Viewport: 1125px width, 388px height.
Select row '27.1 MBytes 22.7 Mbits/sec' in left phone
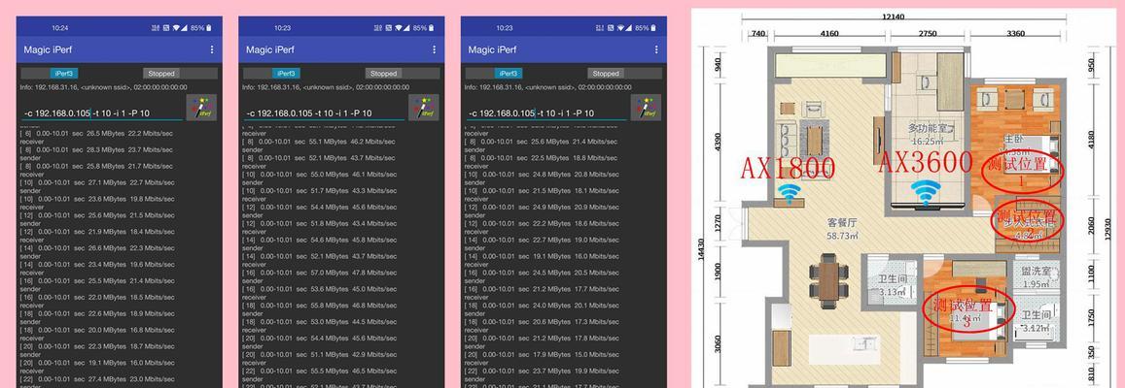97,182
